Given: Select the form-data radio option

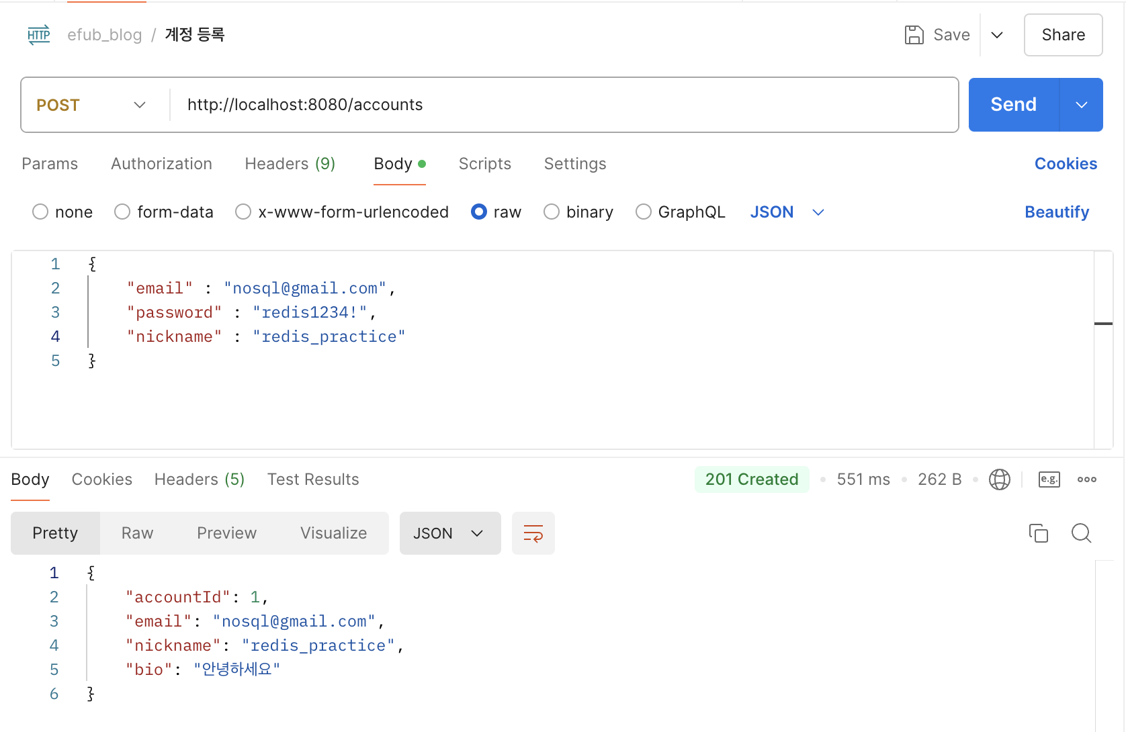Looking at the screenshot, I should (122, 212).
